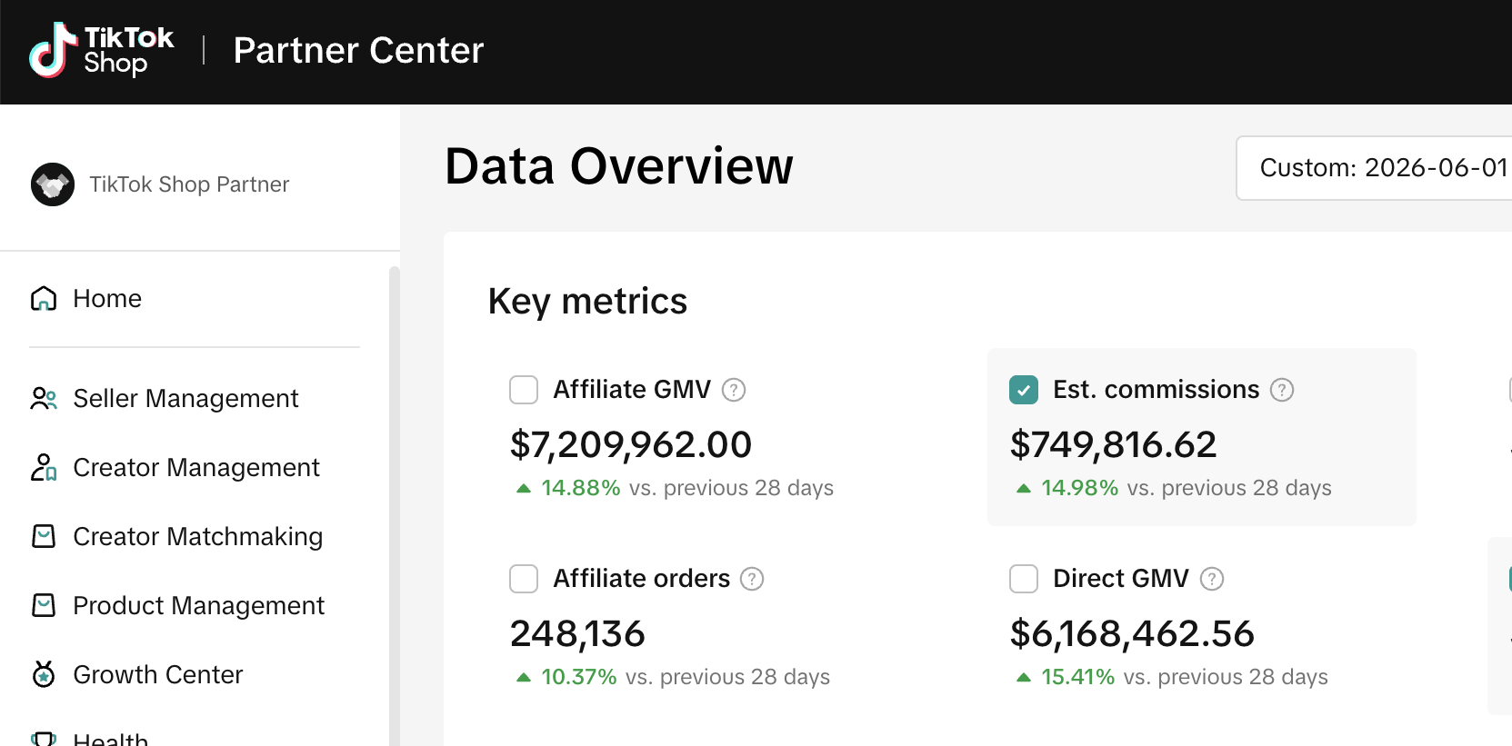Click the Creator Management person icon
1512x746 pixels.
coord(44,467)
